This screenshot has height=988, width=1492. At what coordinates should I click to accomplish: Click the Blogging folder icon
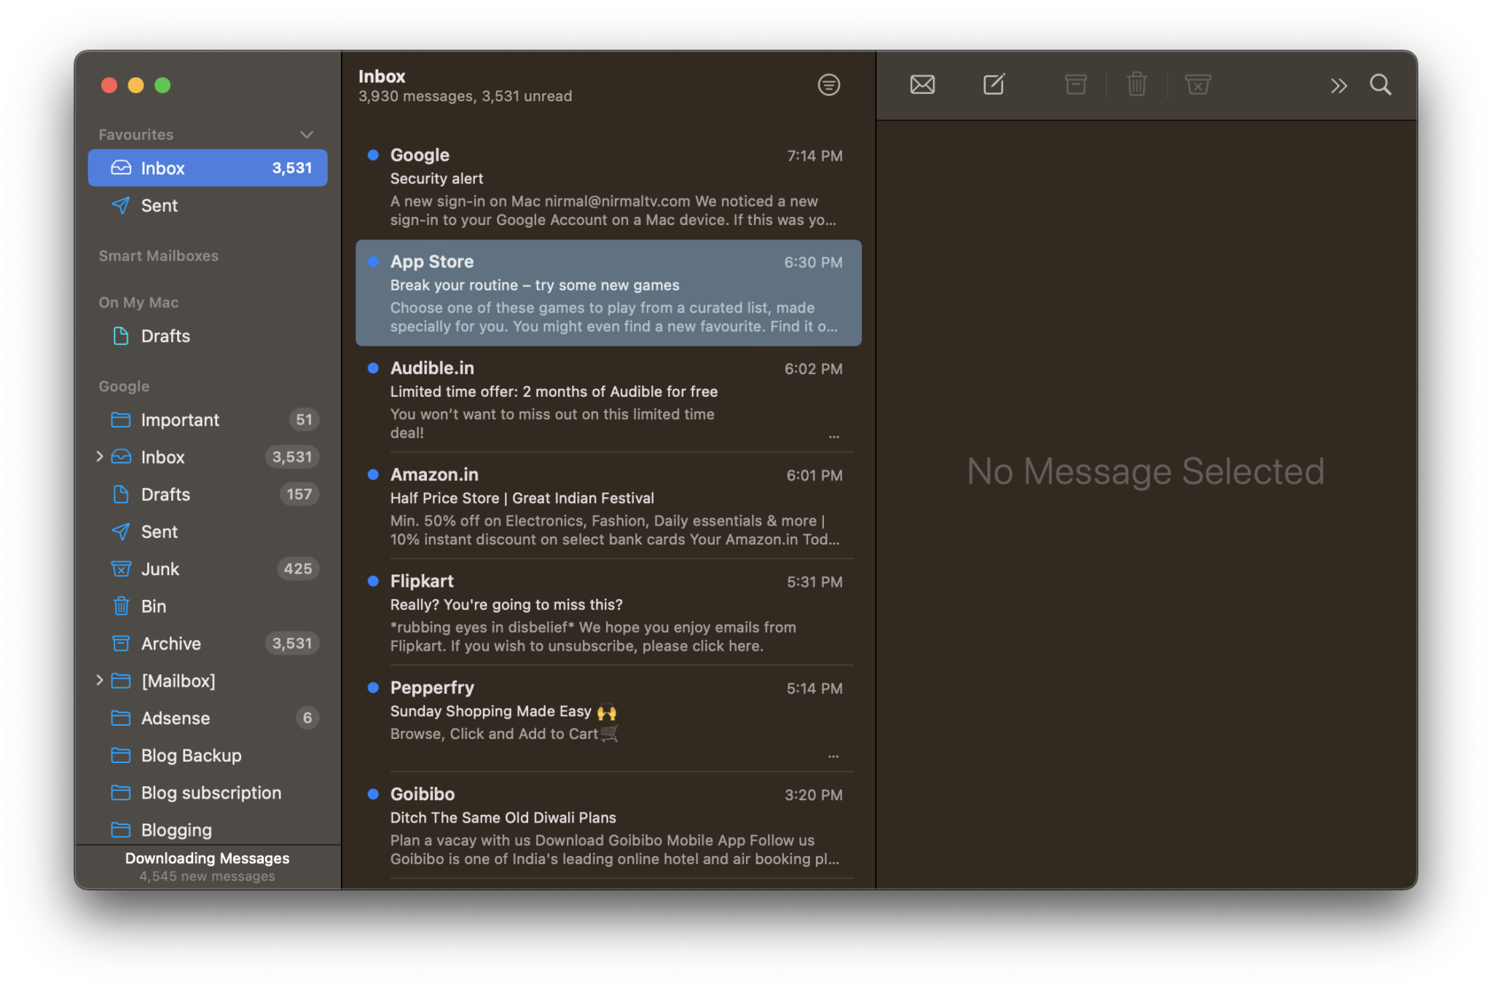pos(121,829)
